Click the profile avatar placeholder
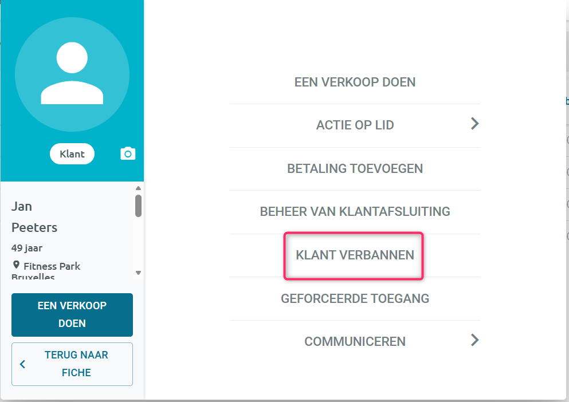Image resolution: width=569 pixels, height=402 pixels. [x=72, y=74]
